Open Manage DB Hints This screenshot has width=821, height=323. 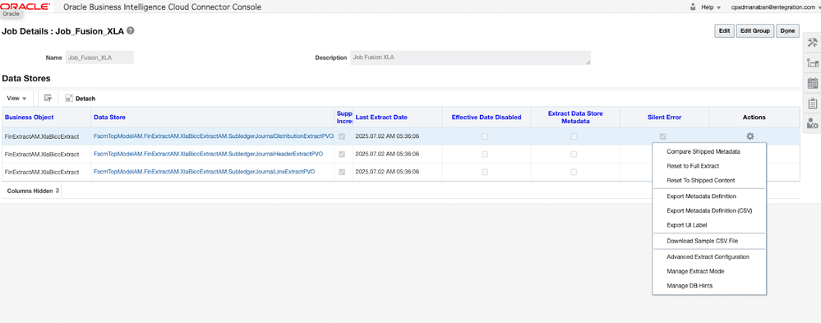coord(690,286)
